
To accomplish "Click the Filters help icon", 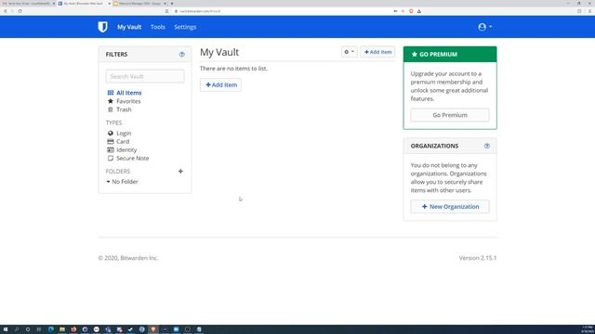I will tap(182, 55).
